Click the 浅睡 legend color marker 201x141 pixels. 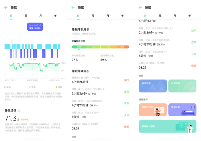30,87
